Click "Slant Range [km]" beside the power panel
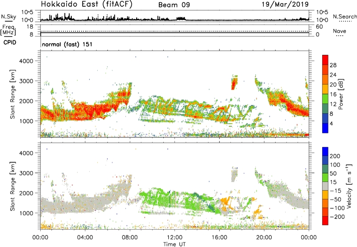 pos(12,94)
